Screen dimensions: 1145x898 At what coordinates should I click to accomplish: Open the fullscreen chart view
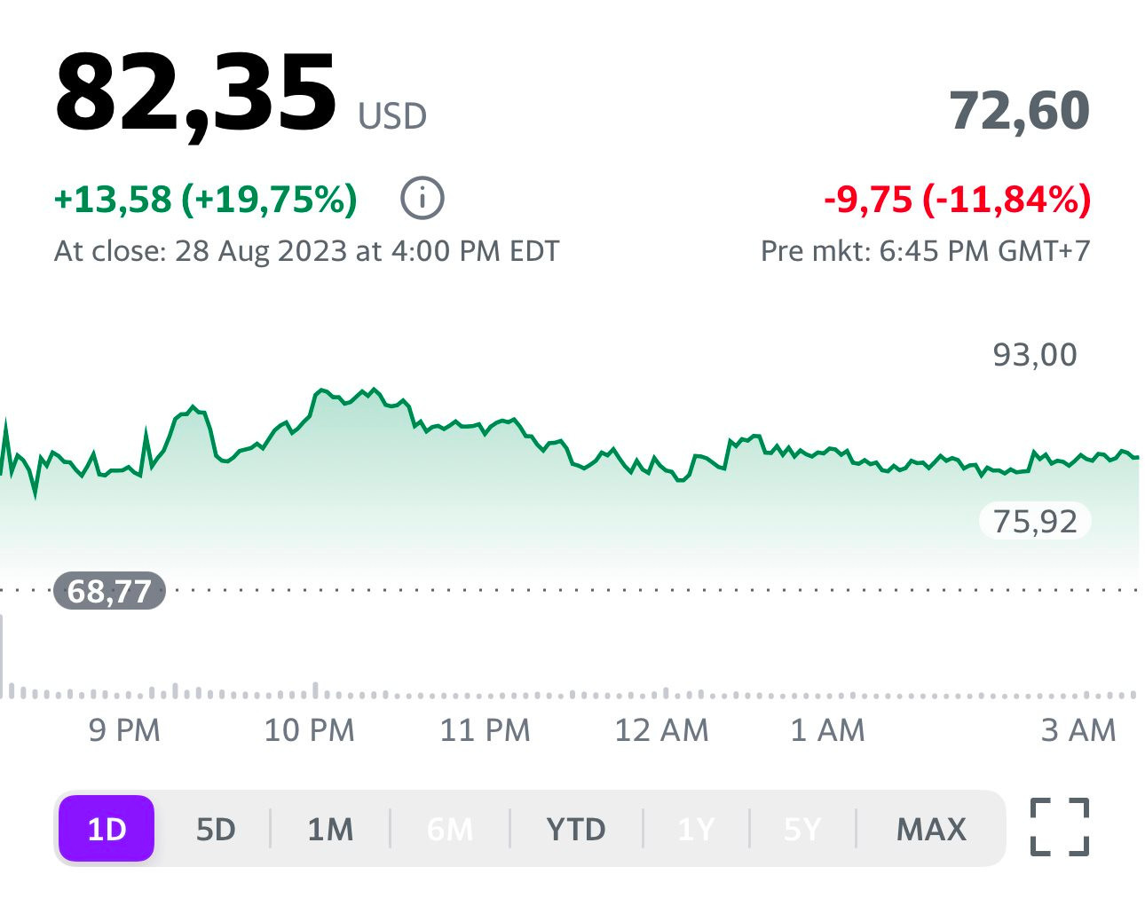[1059, 828]
